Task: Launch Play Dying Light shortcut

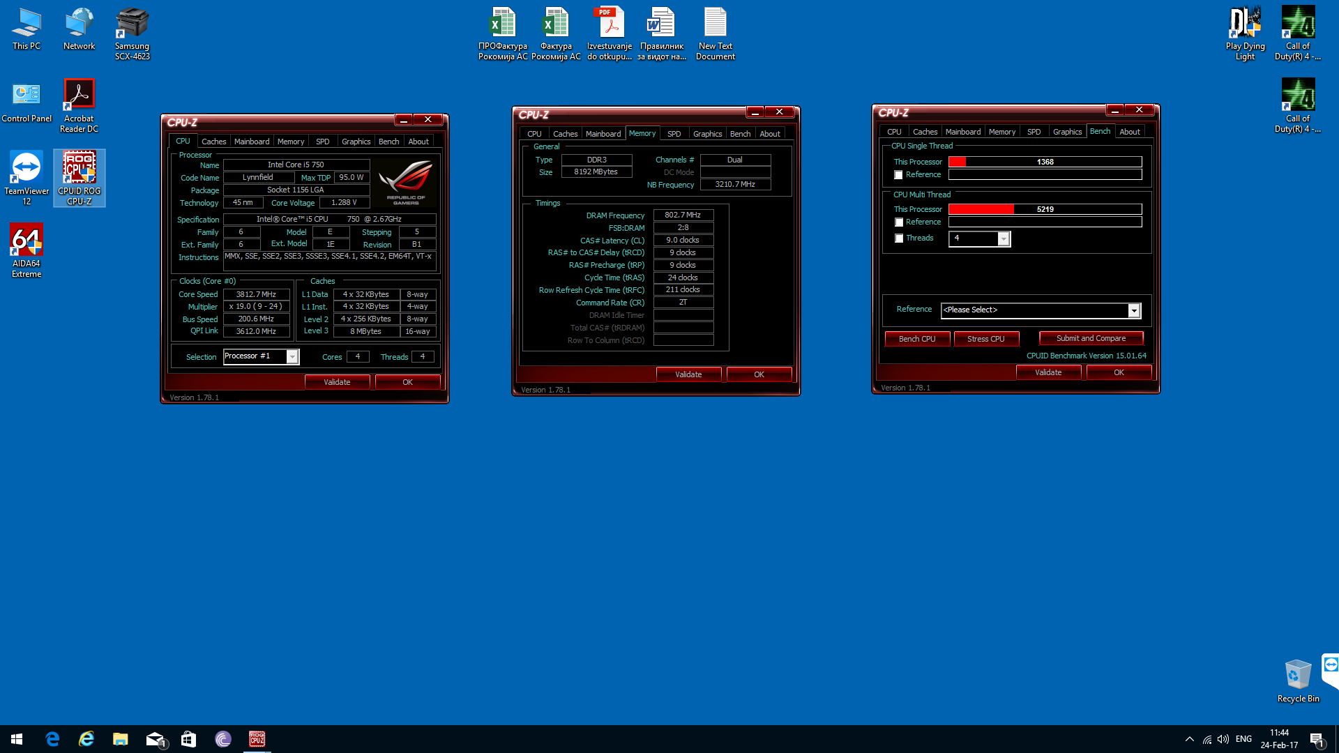Action: [x=1245, y=34]
